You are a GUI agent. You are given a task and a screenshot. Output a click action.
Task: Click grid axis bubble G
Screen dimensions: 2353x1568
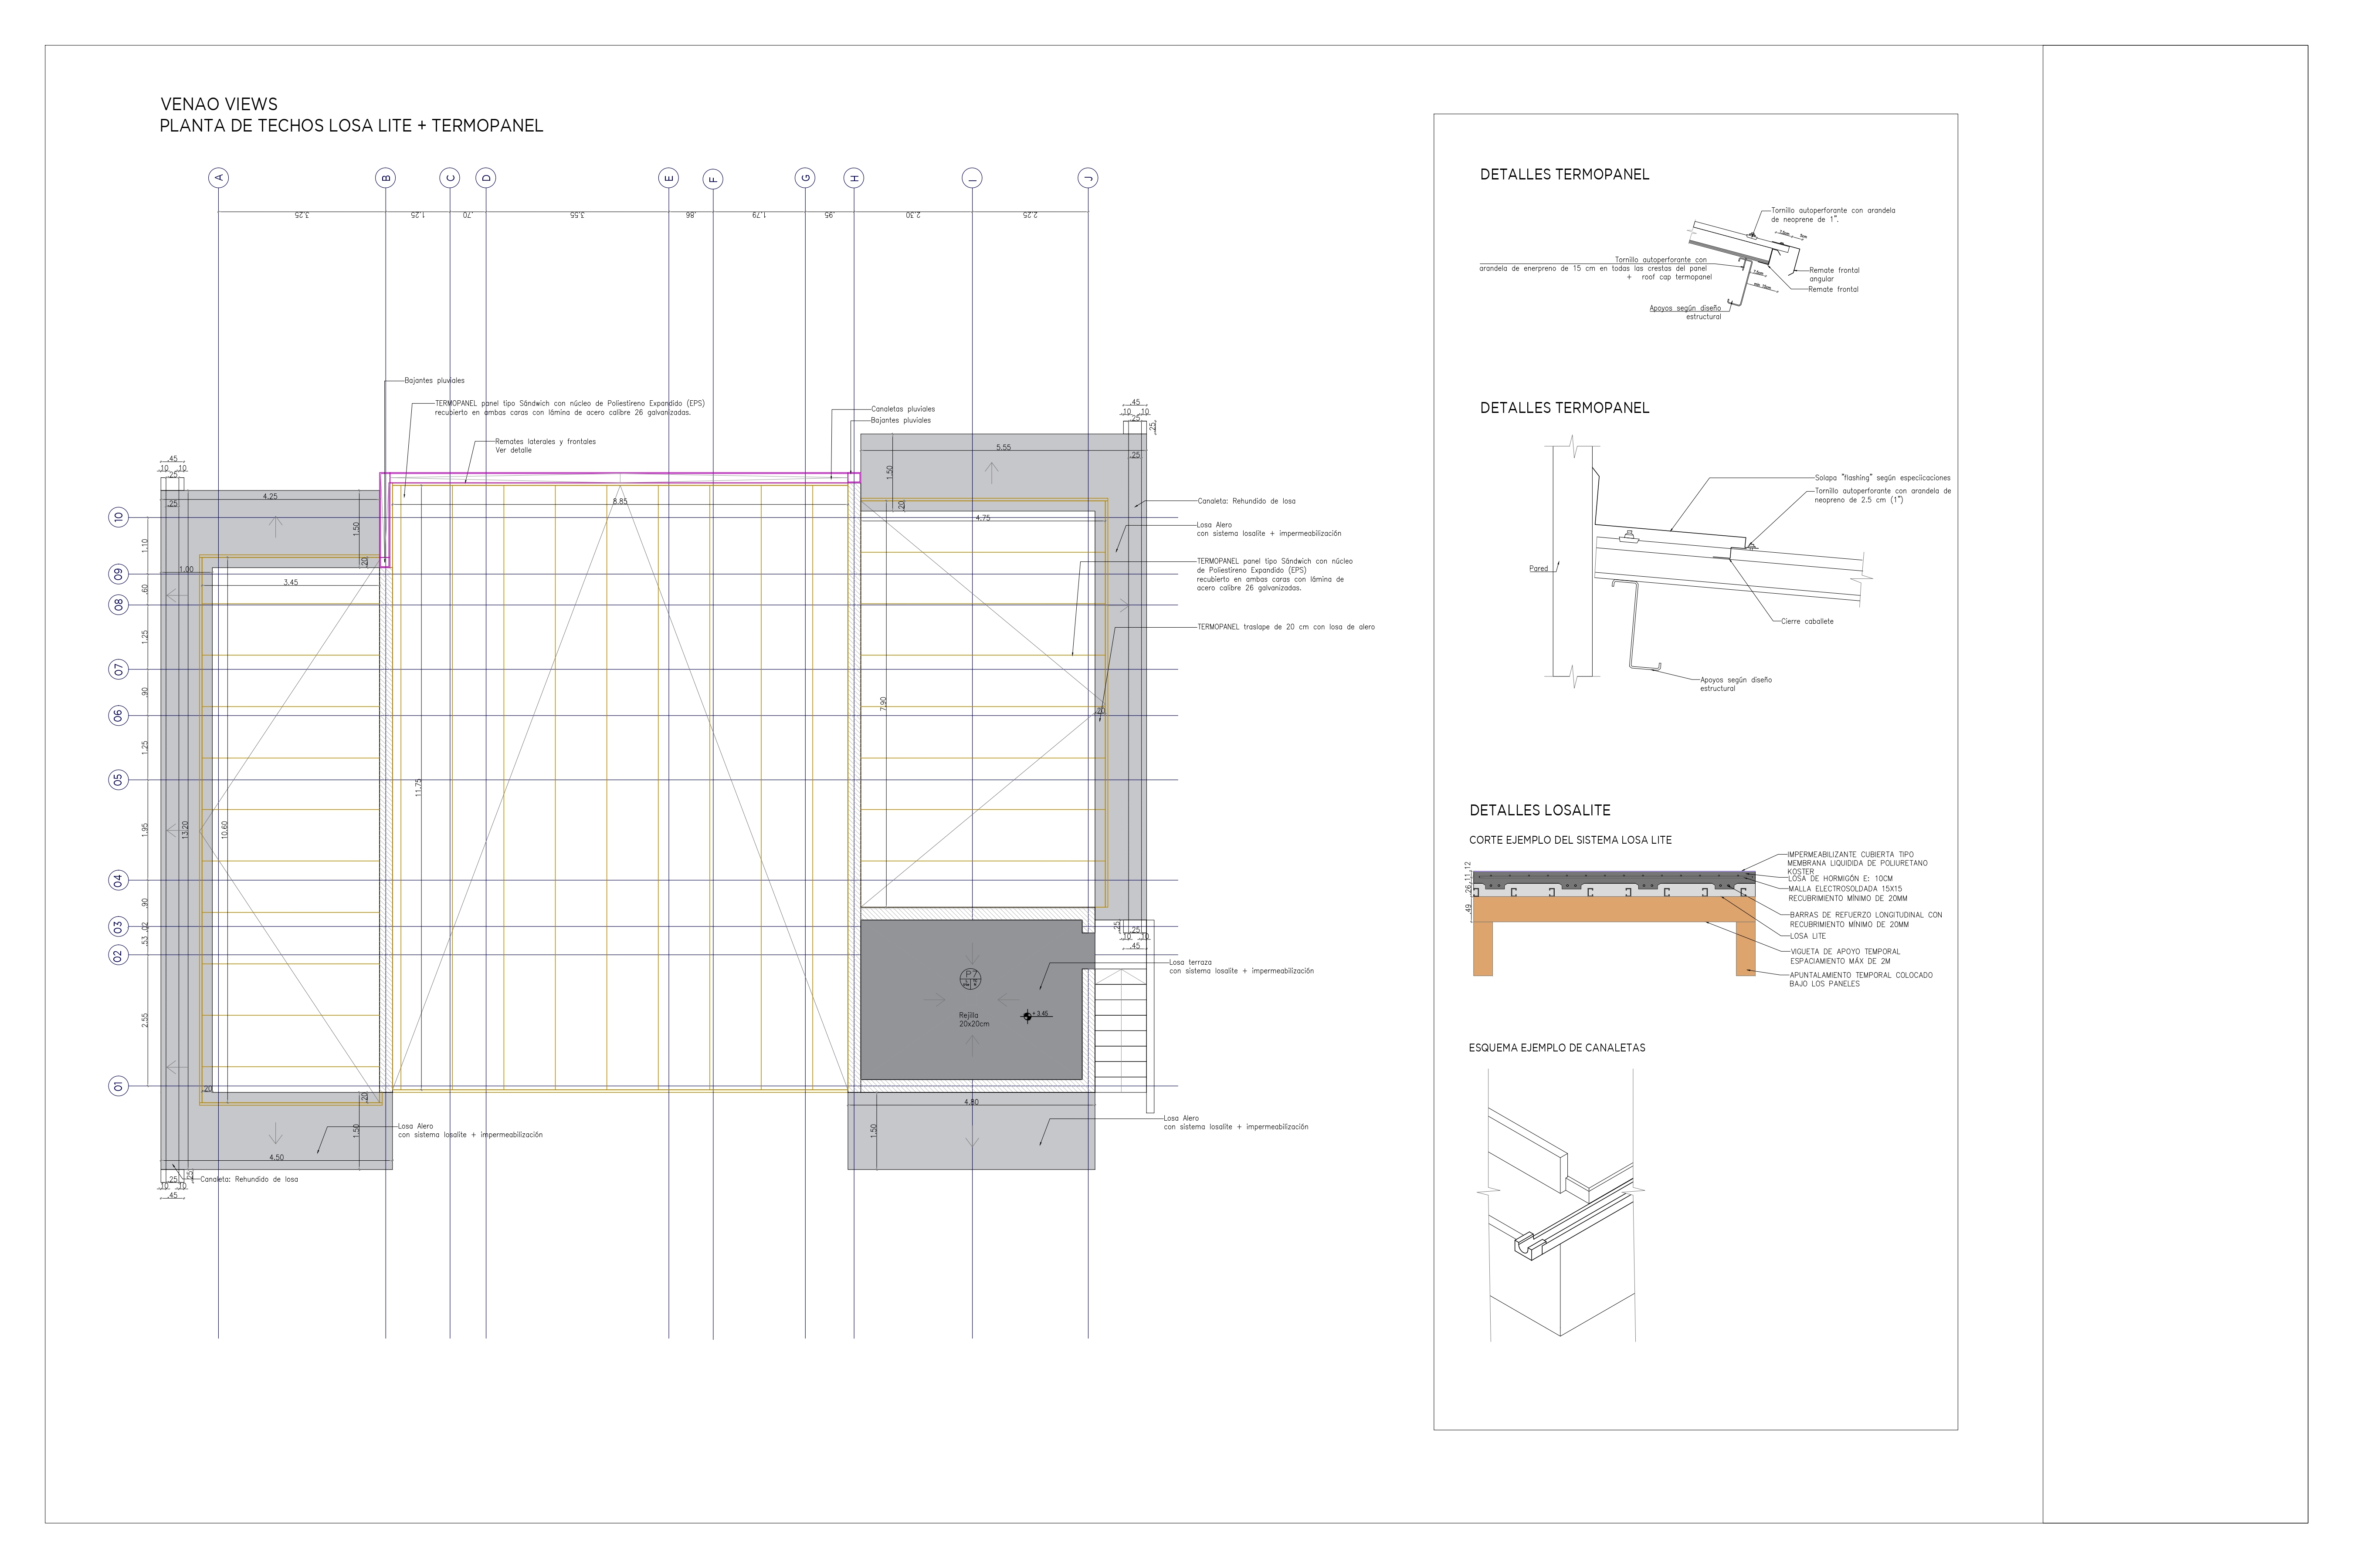(x=805, y=178)
